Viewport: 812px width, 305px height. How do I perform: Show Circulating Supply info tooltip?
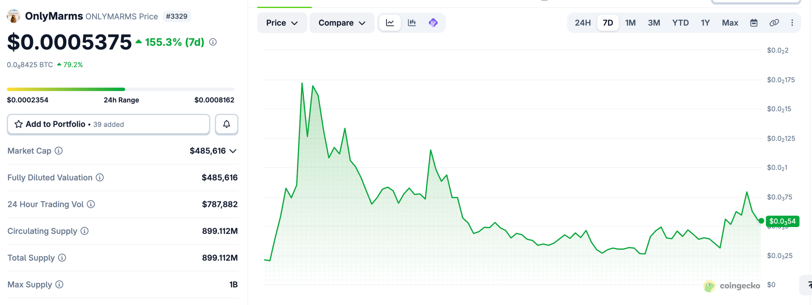coord(84,231)
